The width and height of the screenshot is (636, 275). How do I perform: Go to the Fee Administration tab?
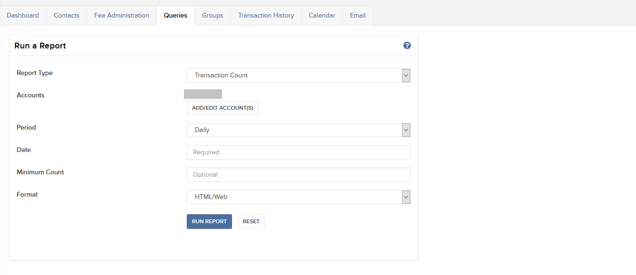(x=121, y=16)
